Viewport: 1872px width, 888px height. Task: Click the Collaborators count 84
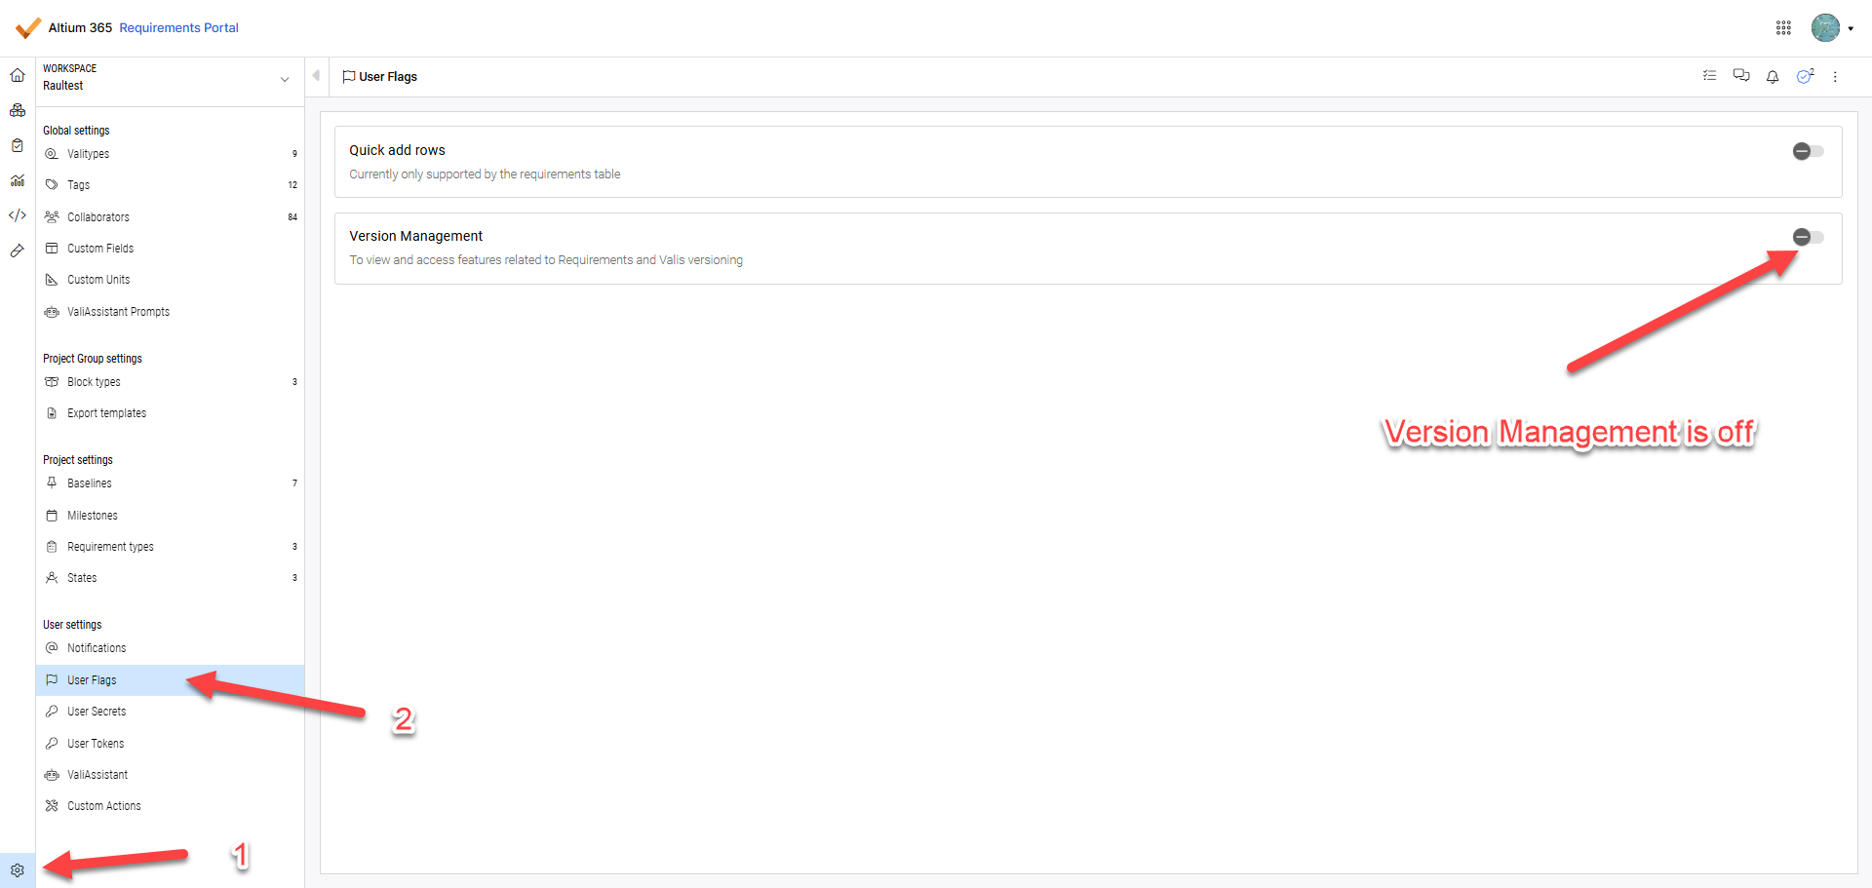(292, 217)
